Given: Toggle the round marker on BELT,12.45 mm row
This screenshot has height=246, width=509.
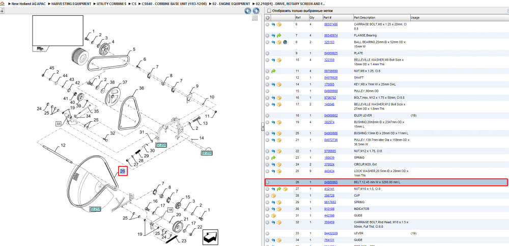Looking at the screenshot, I should tap(268, 182).
